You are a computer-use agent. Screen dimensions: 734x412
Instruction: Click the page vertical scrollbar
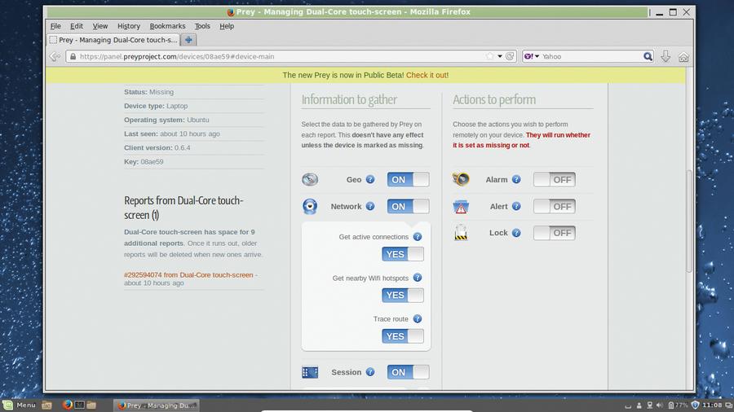[x=689, y=221]
